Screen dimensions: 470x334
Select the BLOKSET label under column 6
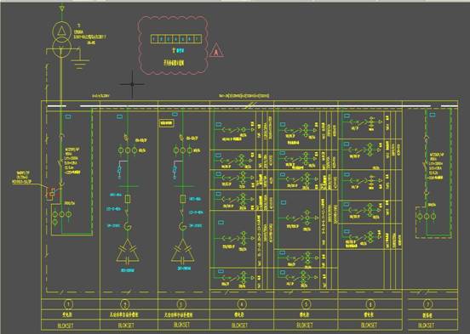[x=369, y=325]
